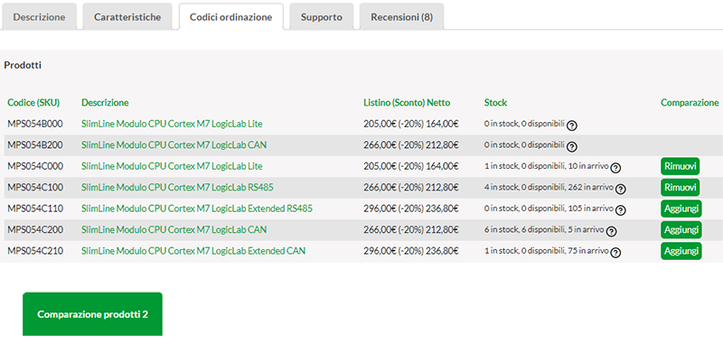Open stock help icon for MPS054C100
Viewport: 723px width, 353px height.
pos(621,189)
